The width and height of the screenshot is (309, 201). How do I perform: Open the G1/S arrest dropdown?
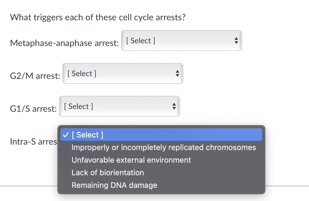[x=119, y=106]
